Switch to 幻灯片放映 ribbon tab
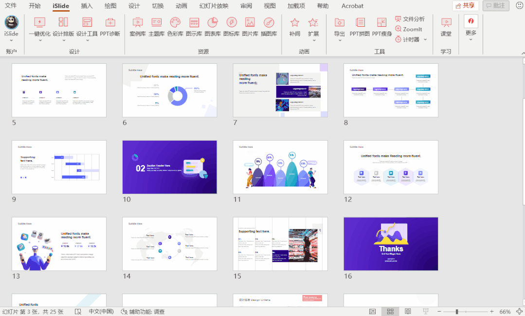 tap(214, 6)
